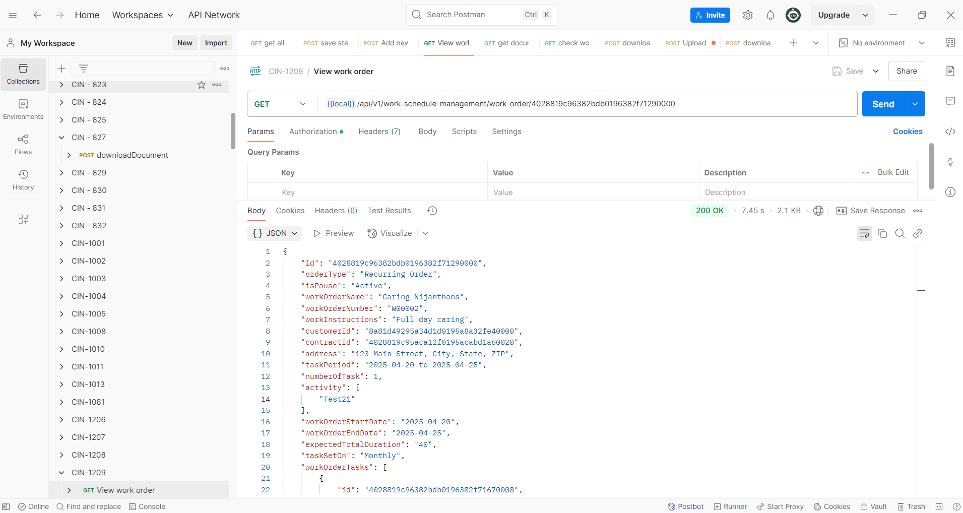Expand the CIN-1001 collection
Image resolution: width=963 pixels, height=513 pixels.
click(x=61, y=243)
